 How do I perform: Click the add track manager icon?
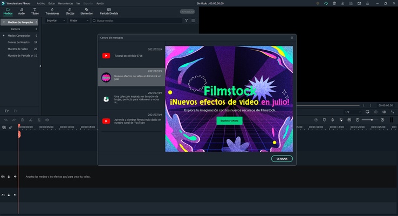(4, 127)
